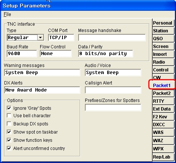Uncheck Ignore 'Gray' Spots checkbox
This screenshot has height=163, width=176.
click(x=9, y=108)
